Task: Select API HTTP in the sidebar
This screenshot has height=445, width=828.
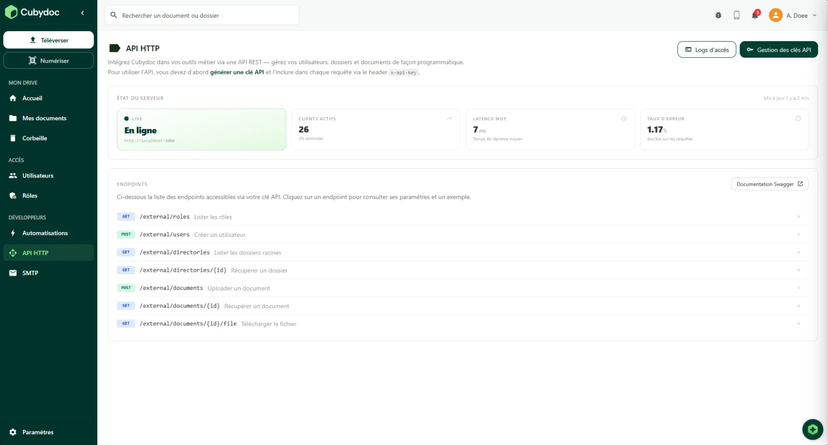Action: (48, 253)
